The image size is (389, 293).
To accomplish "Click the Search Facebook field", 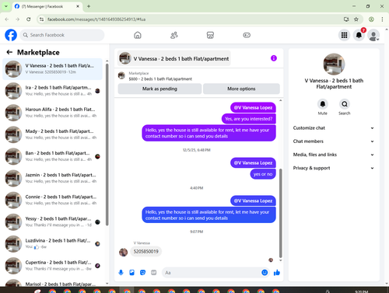I will click(x=62, y=35).
